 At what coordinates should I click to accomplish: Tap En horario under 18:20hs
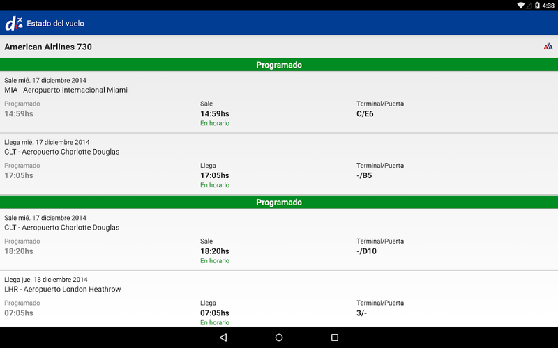[215, 260]
